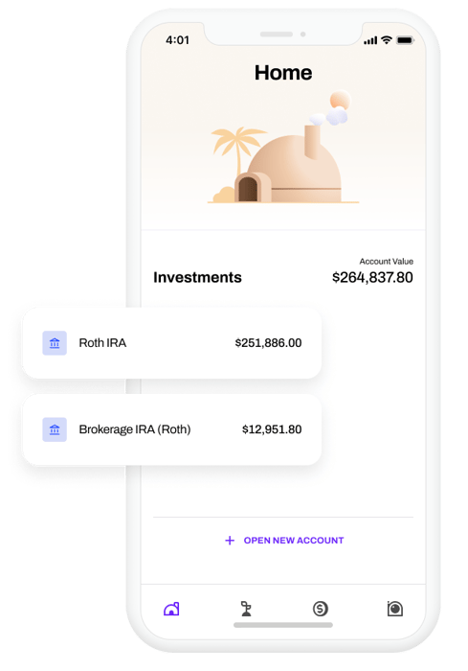Tap the bank icon beside Roth IRA

coord(55,343)
